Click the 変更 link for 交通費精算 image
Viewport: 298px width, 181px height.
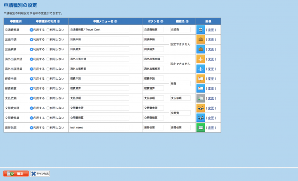coord(211,30)
